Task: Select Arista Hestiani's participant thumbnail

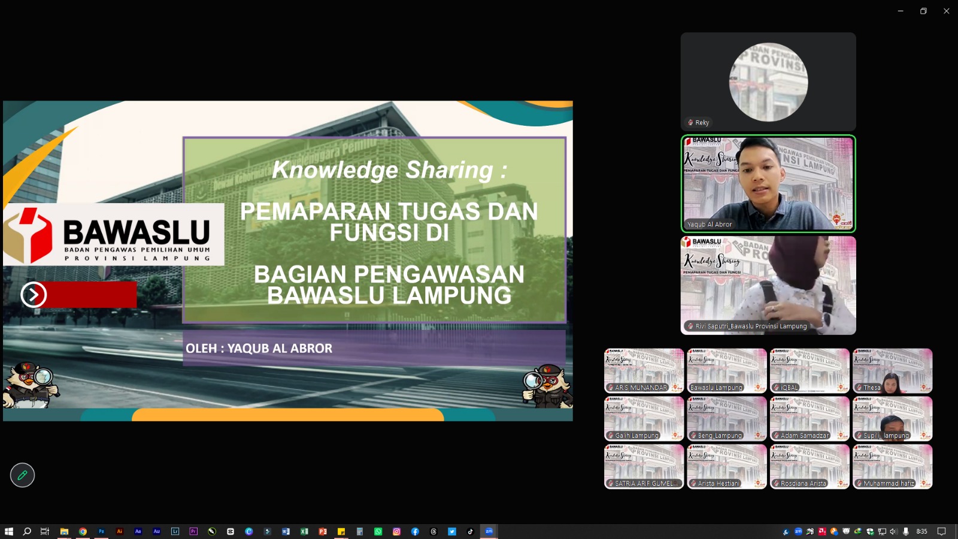Action: pyautogui.click(x=727, y=467)
